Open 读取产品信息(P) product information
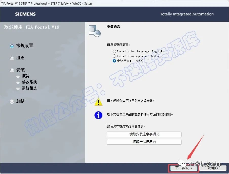This screenshot has height=174, width=229. (144, 142)
